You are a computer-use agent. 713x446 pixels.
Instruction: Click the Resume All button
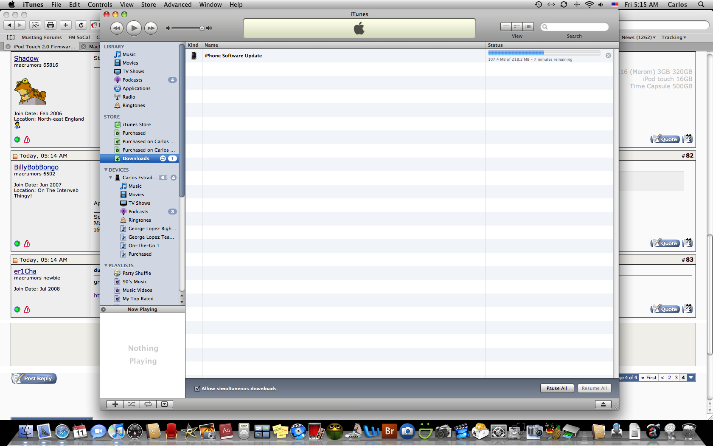[x=594, y=388]
